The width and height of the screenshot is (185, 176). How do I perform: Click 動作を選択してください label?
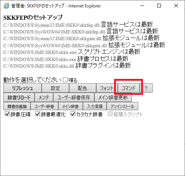point(32,80)
